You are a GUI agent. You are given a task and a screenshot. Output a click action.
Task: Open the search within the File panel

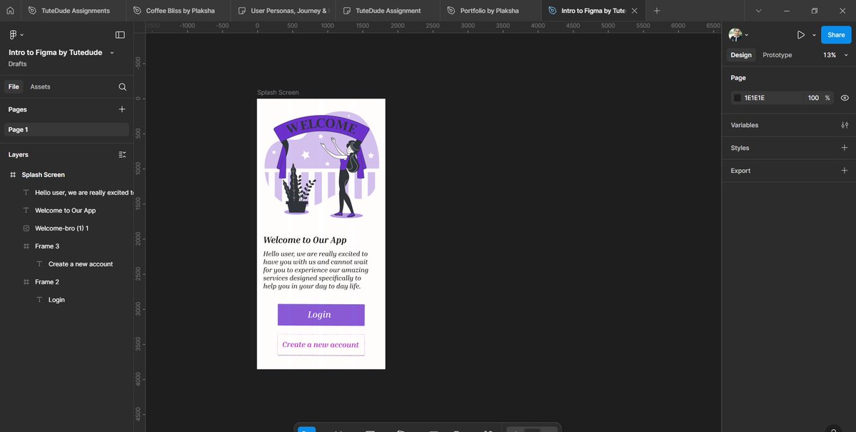click(x=122, y=86)
